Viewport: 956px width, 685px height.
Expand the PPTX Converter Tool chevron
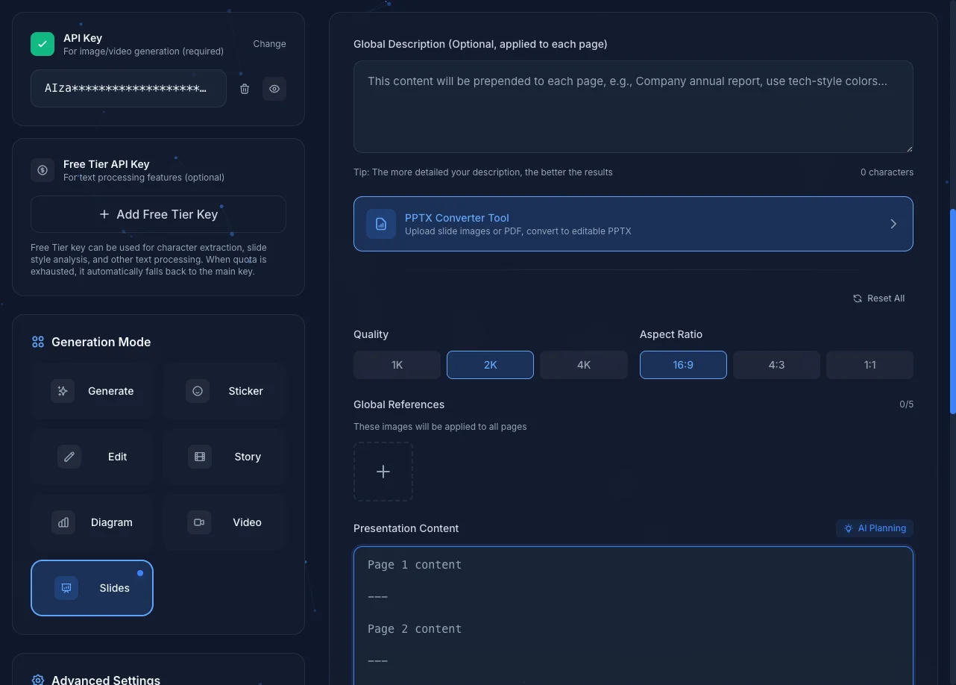pos(893,223)
